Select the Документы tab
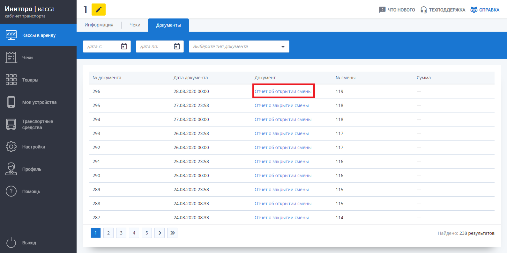The image size is (507, 253). [168, 25]
